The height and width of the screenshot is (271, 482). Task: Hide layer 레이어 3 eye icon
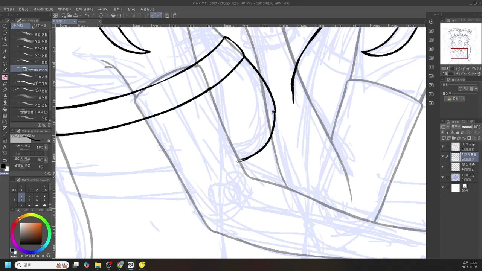(442, 157)
